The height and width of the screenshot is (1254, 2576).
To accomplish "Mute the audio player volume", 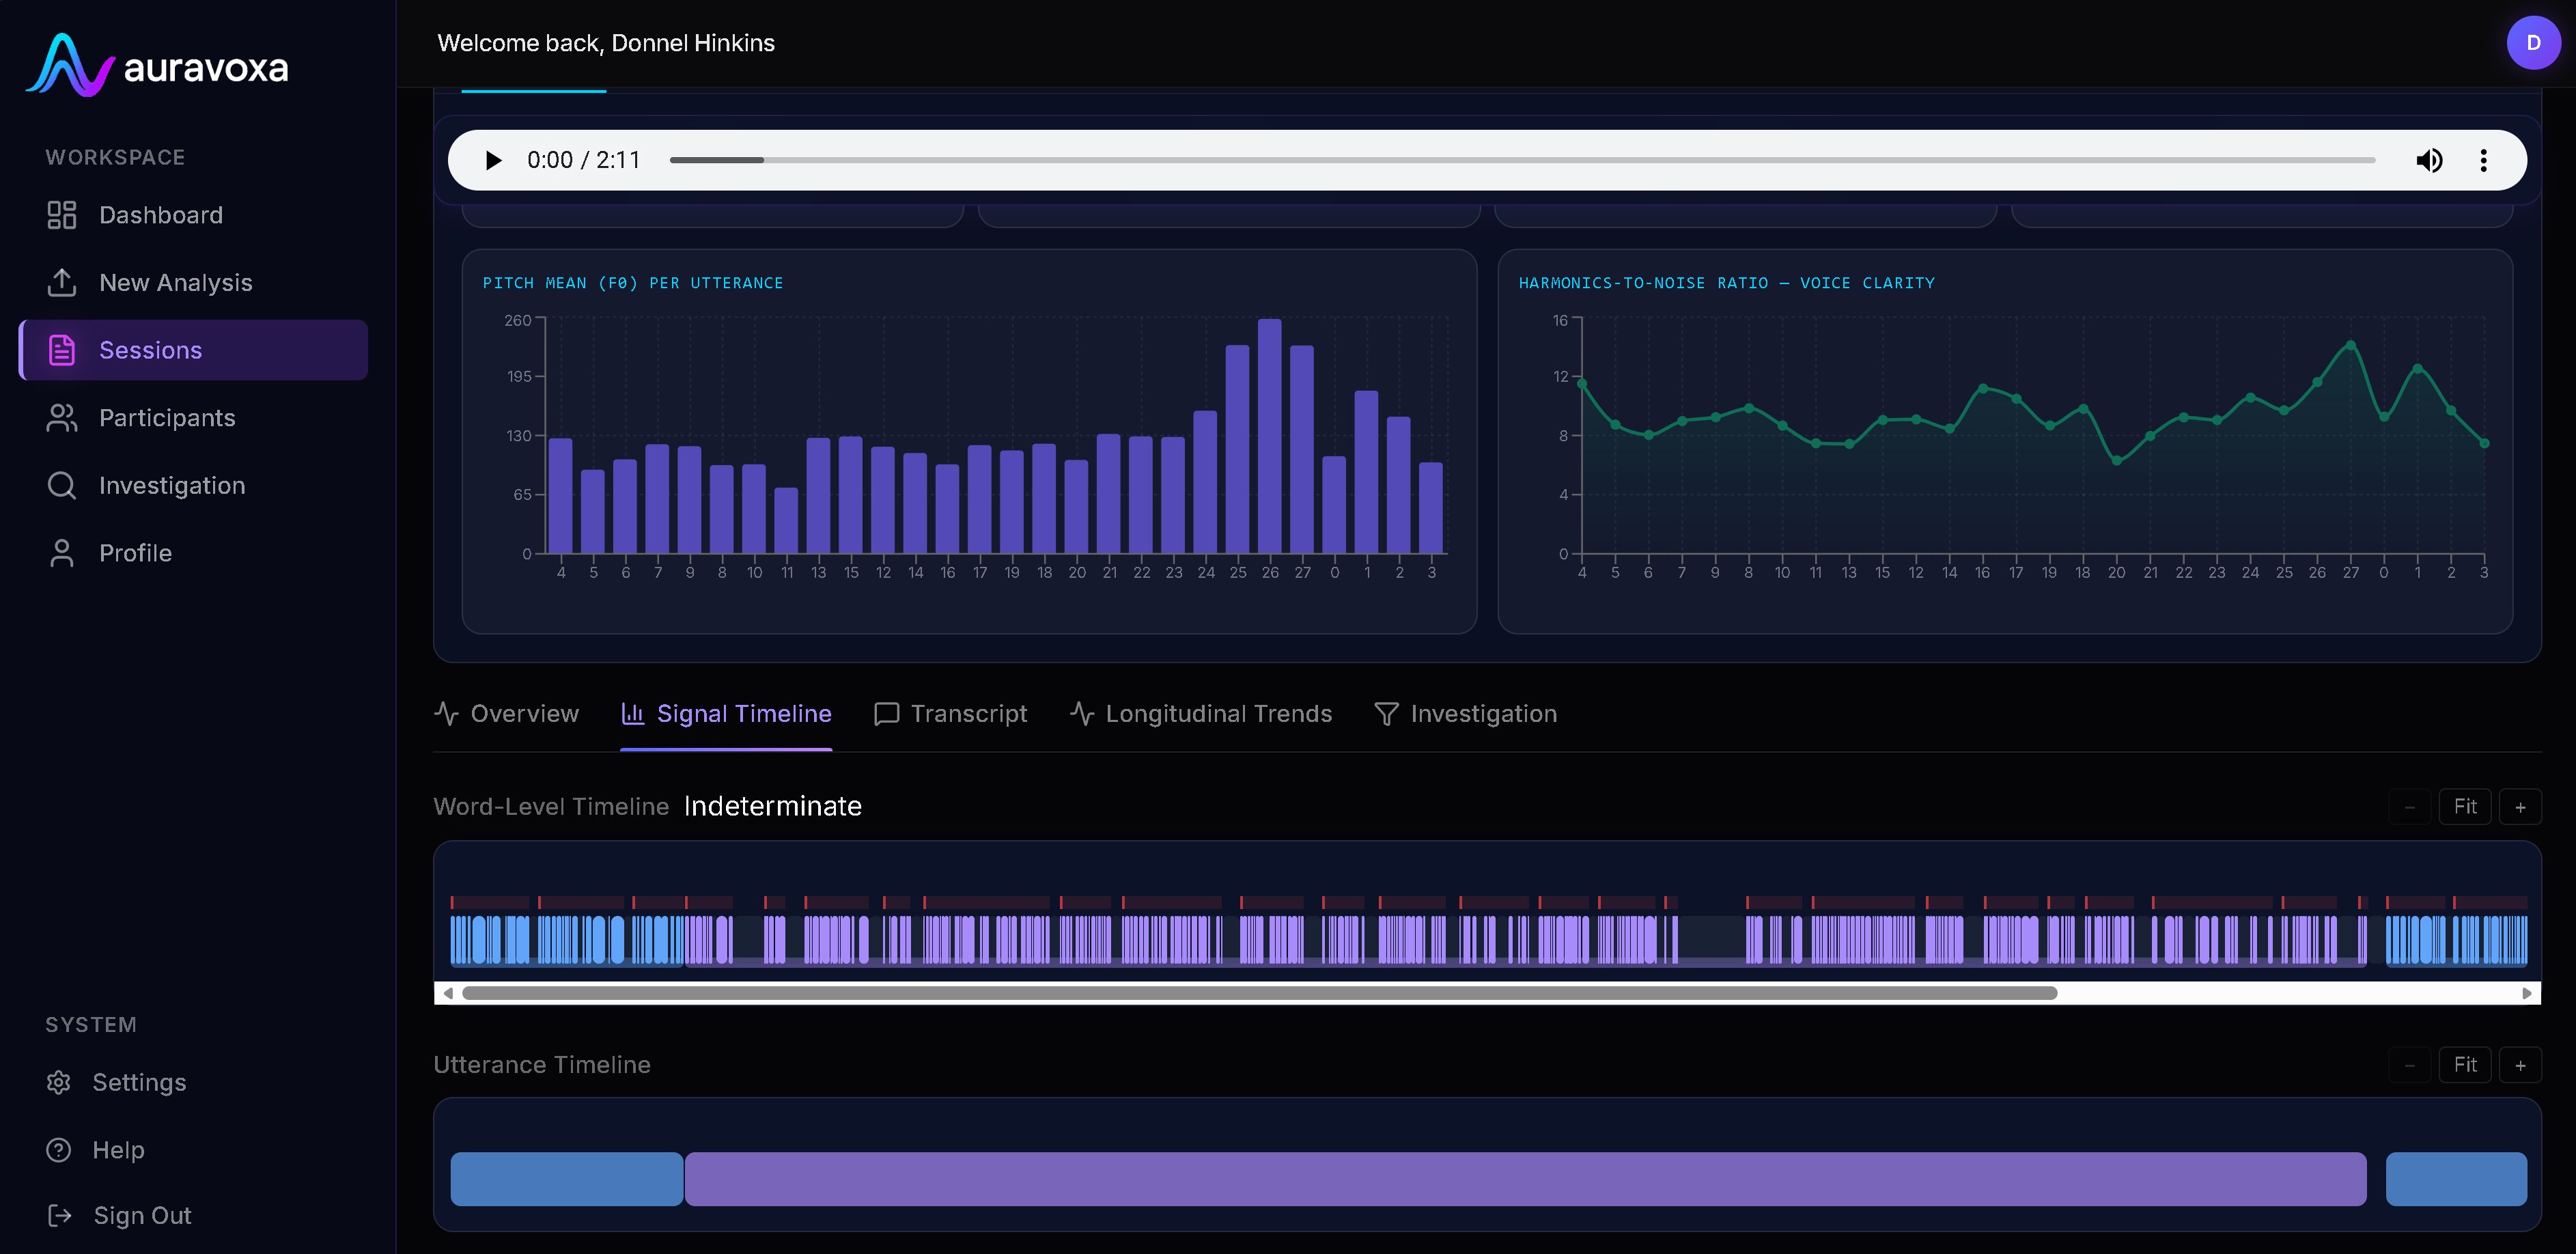I will pos(2429,160).
